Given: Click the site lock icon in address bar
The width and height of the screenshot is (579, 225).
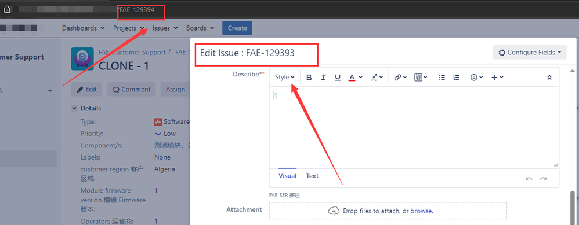Looking at the screenshot, I should click(x=6, y=10).
